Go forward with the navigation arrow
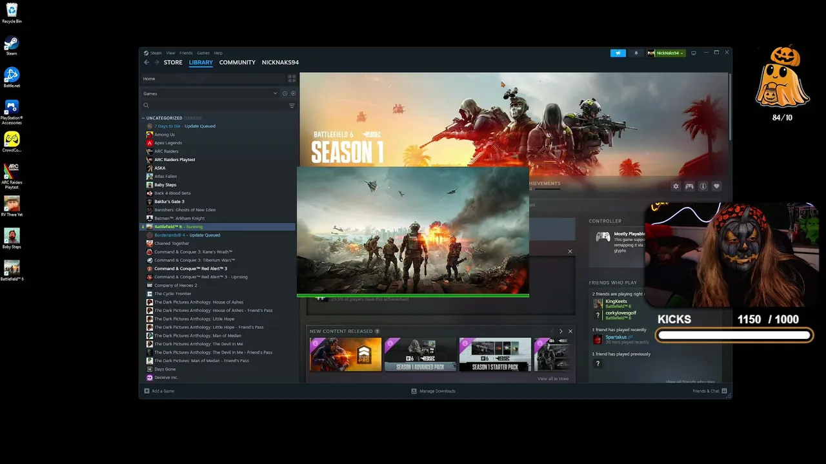826x464 pixels. click(x=156, y=63)
